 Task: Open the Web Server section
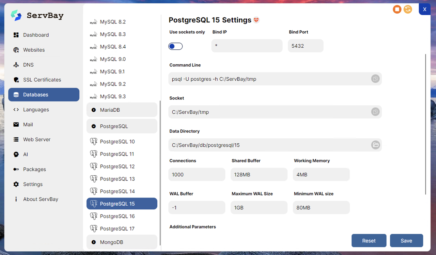point(44,140)
